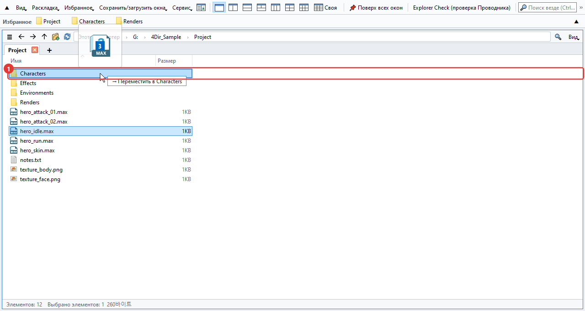This screenshot has width=585, height=311.
Task: Toggle Поверх всех окон always-on-top
Action: pyautogui.click(x=376, y=8)
